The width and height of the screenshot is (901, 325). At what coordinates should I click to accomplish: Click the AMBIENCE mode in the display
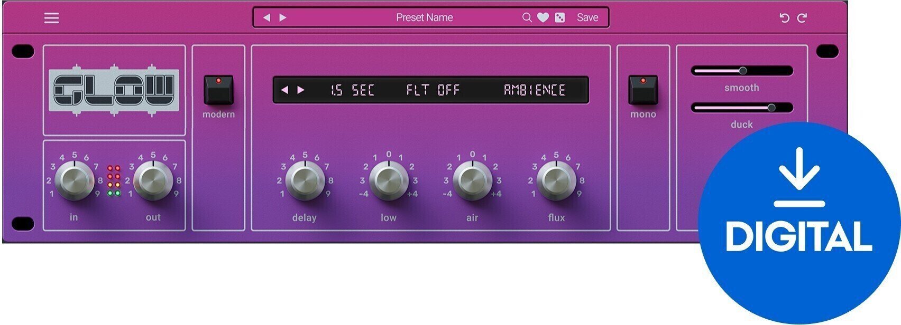[x=534, y=90]
